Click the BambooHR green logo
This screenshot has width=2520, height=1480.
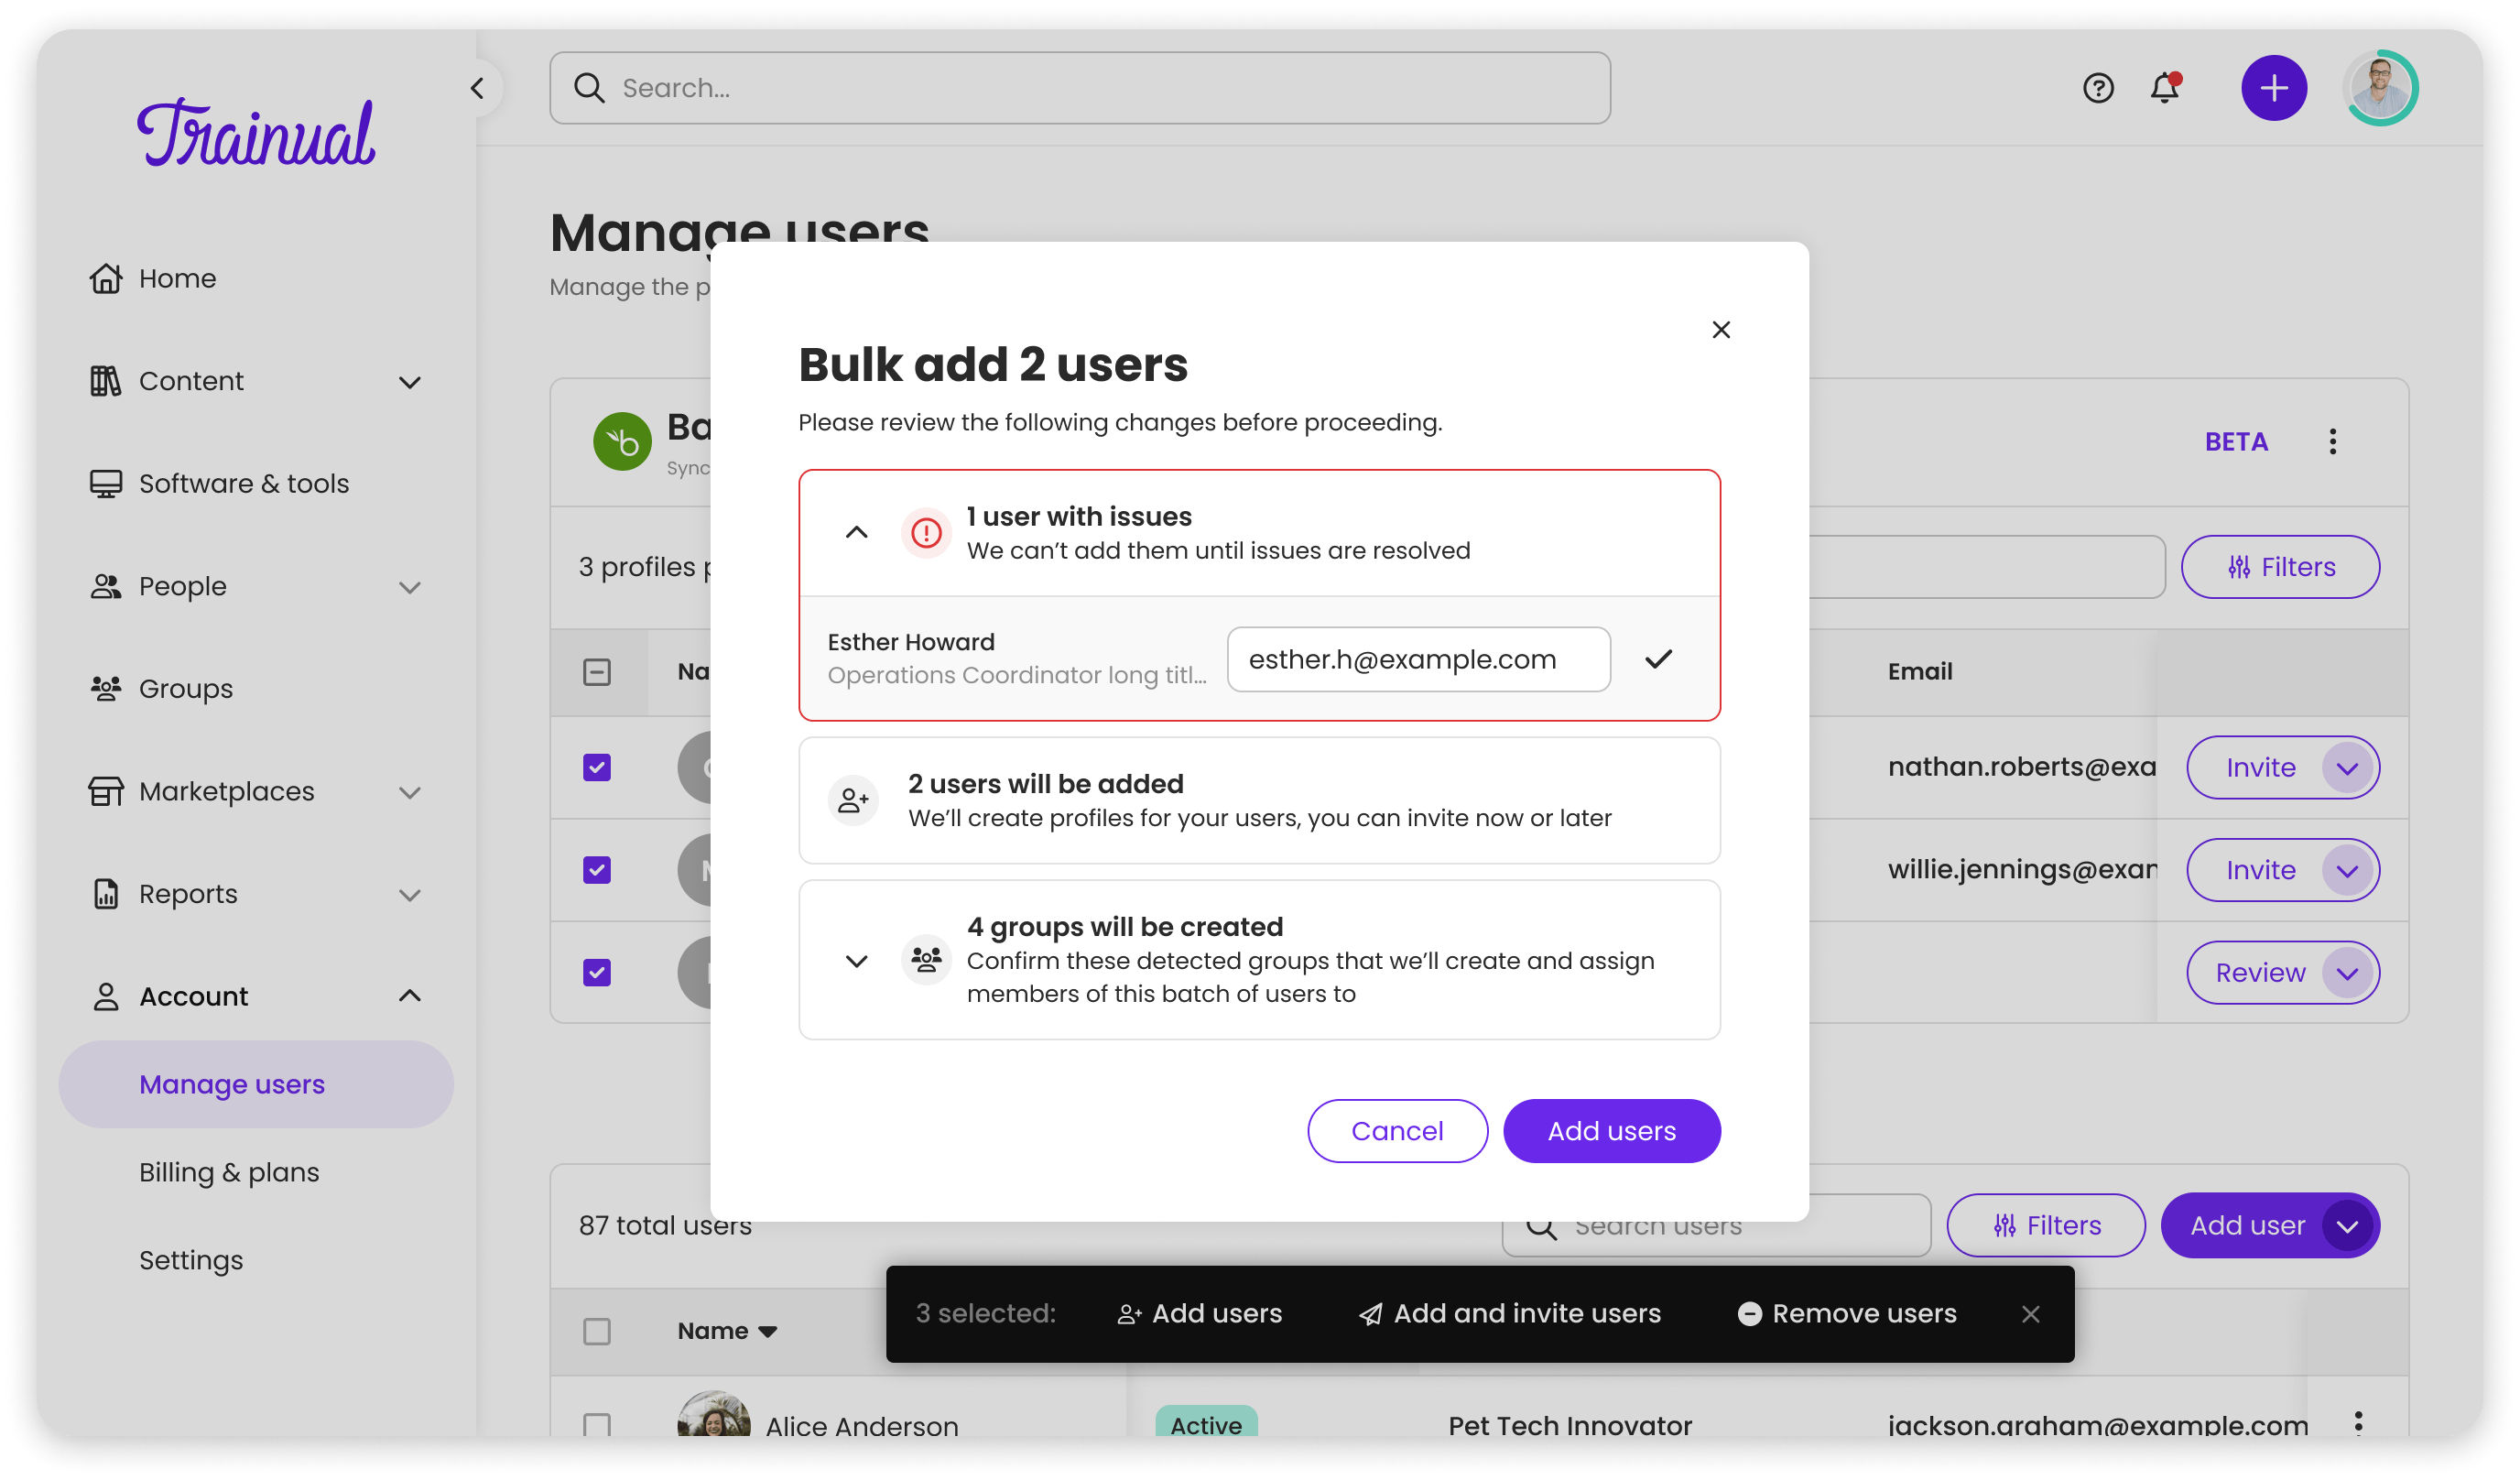pyautogui.click(x=622, y=441)
